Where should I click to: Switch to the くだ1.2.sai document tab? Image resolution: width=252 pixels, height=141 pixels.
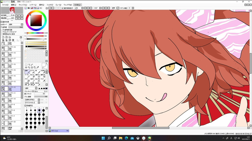59,131
